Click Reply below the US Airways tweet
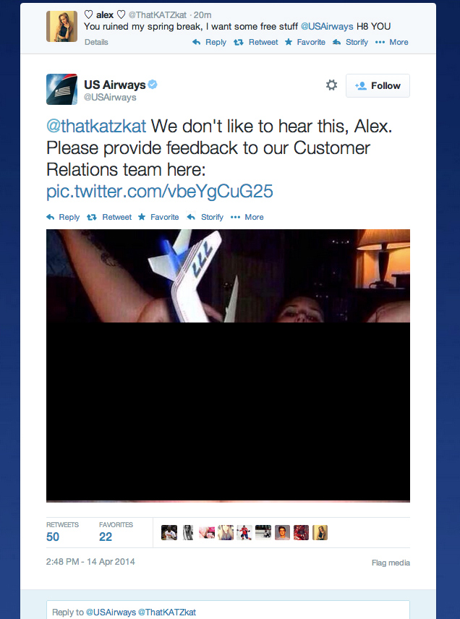460x619 pixels. 63,217
